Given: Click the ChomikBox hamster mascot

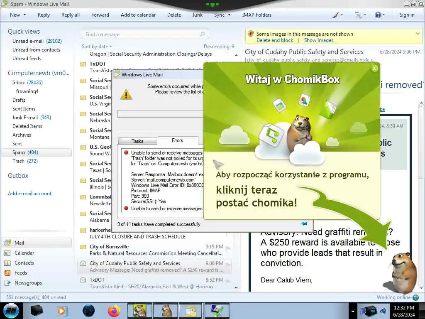Looking at the screenshot, I should click(x=403, y=273).
